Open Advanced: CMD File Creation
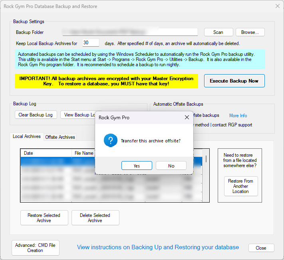The width and height of the screenshot is (284, 260). 36,248
